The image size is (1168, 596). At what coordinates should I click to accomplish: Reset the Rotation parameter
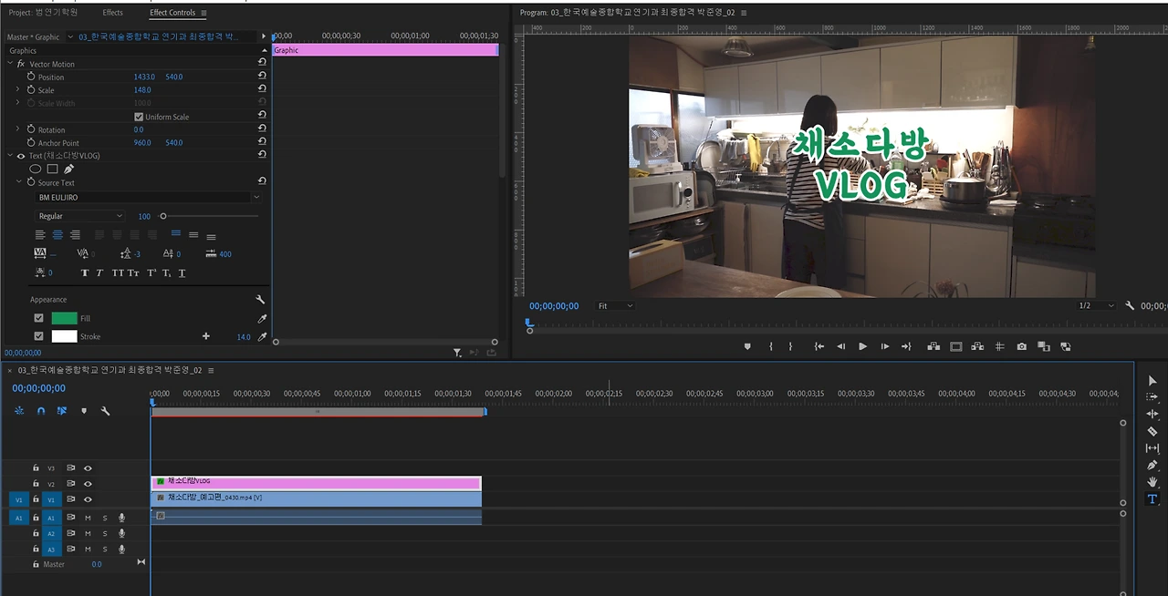(x=262, y=129)
